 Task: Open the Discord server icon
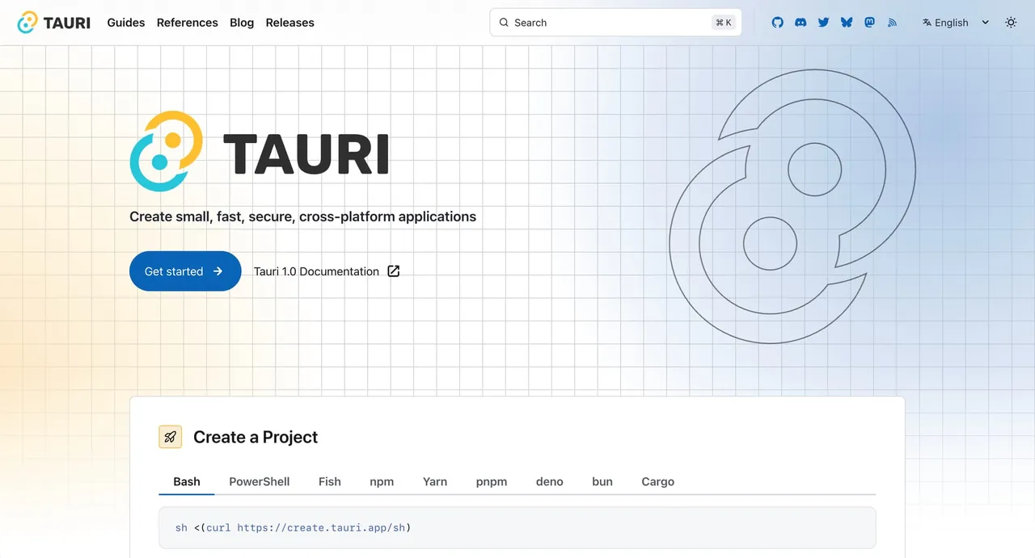click(801, 23)
